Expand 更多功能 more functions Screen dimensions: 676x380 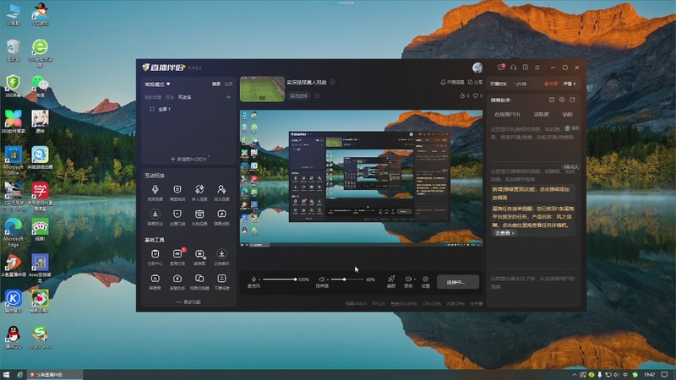click(188, 302)
